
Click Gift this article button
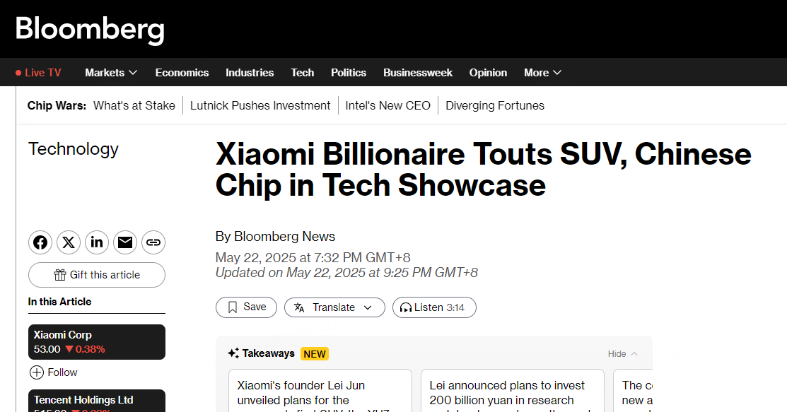pos(97,275)
